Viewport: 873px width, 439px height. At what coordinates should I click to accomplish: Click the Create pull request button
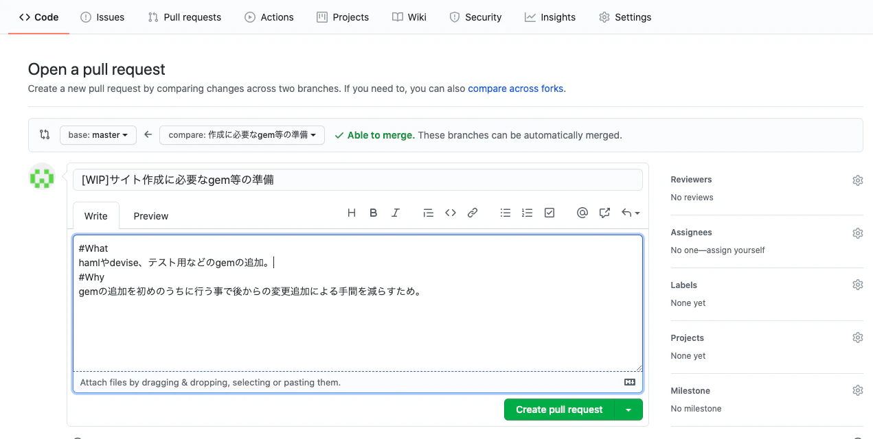click(559, 410)
